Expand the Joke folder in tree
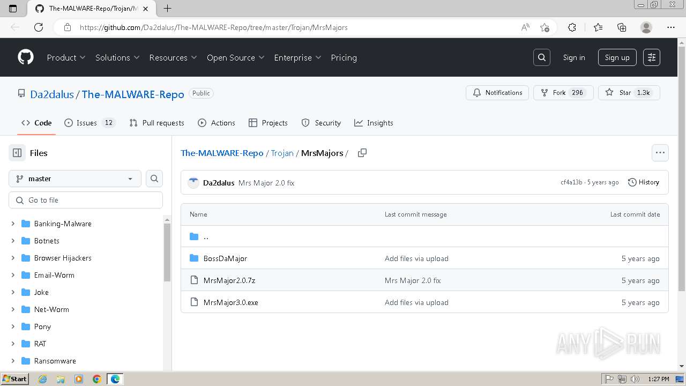 (13, 292)
